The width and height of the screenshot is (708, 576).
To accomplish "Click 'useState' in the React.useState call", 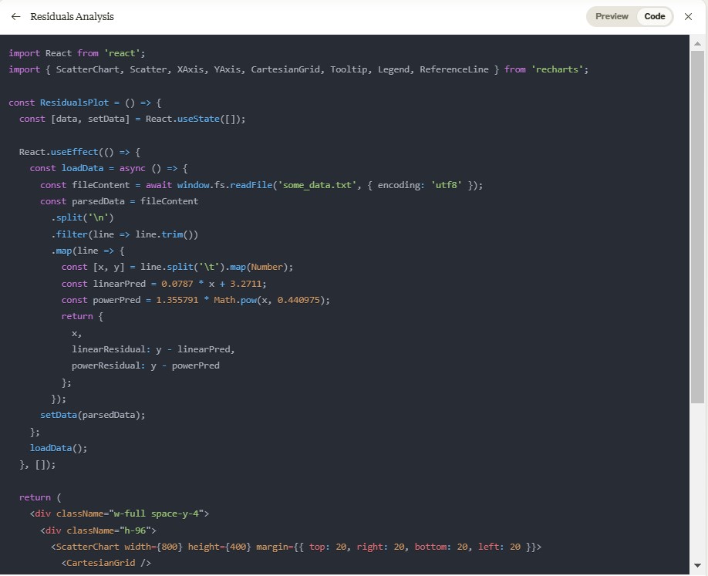I will [x=198, y=120].
